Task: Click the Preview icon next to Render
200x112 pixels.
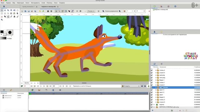Action: point(51,11)
